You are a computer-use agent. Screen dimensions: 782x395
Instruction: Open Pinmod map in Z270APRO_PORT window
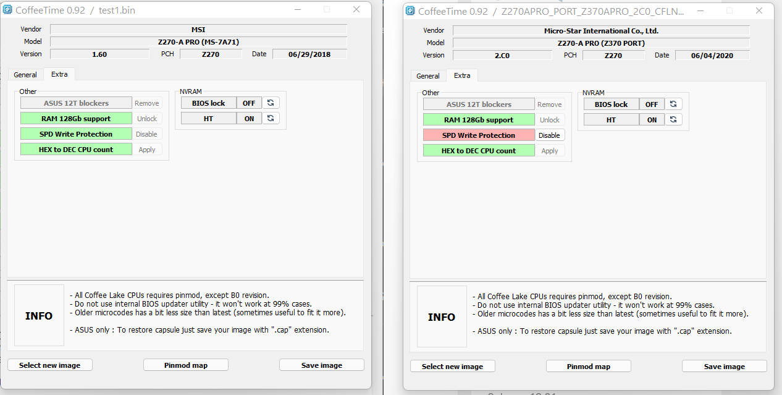589,367
